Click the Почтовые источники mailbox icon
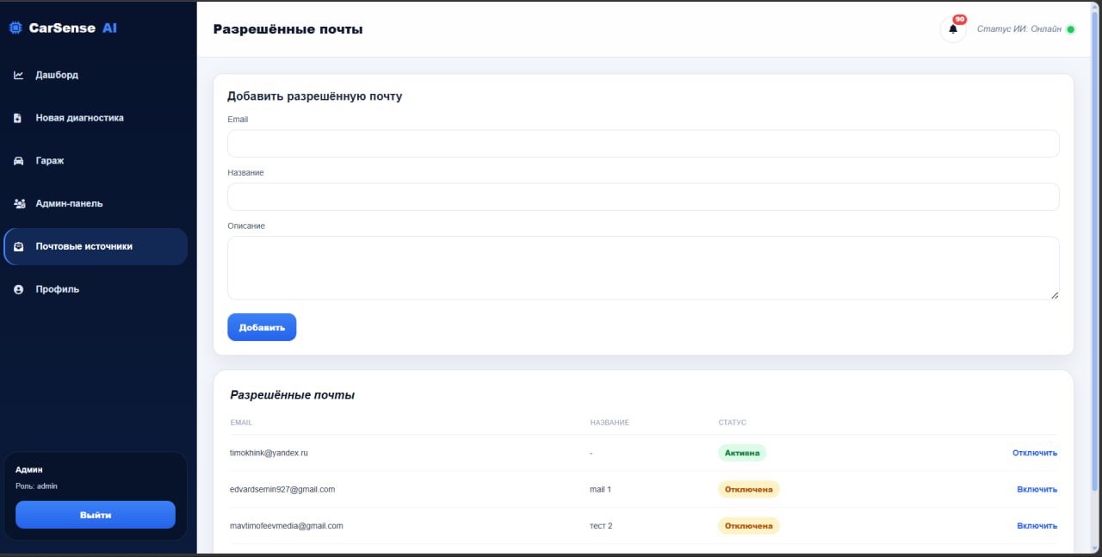Screen dimensions: 1102x557 [19, 247]
